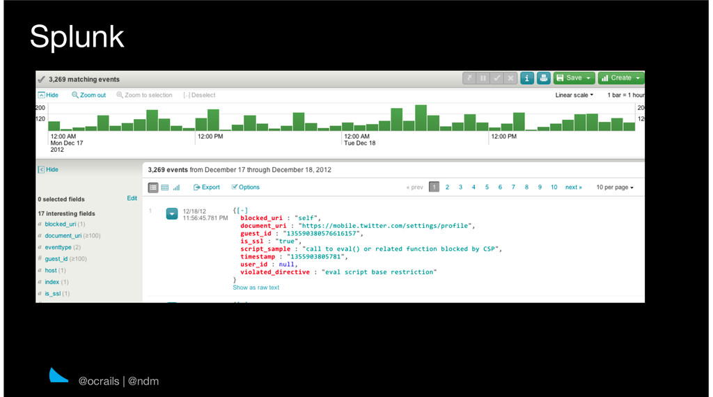Open the index field

(52, 282)
